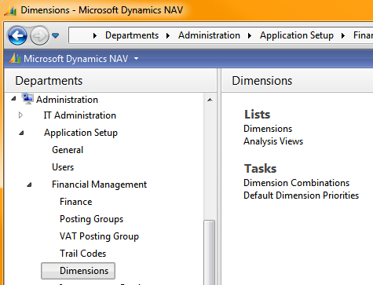The height and width of the screenshot is (285, 373).
Task: Open VAT Posting Group tree item
Action: 99,236
